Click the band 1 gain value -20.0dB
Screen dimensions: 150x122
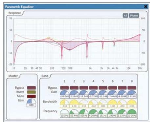[x=65, y=96]
